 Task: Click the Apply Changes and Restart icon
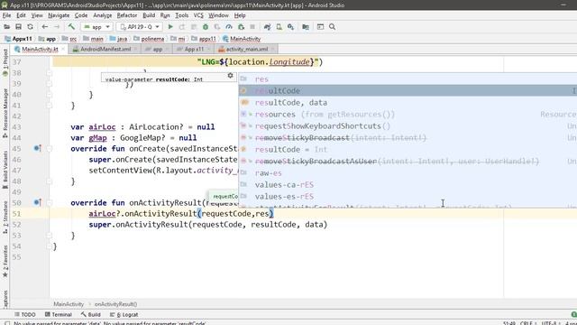(182, 27)
